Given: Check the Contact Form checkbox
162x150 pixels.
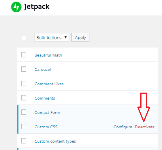Looking at the screenshot, I should pyautogui.click(x=24, y=112).
